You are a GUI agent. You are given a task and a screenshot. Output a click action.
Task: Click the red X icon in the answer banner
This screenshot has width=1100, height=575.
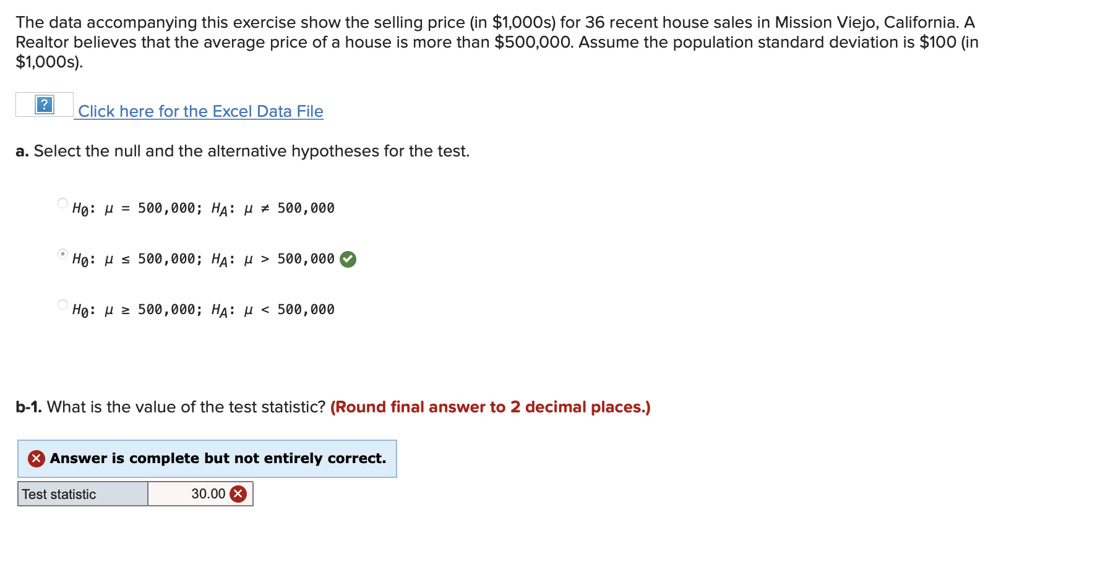[37, 458]
